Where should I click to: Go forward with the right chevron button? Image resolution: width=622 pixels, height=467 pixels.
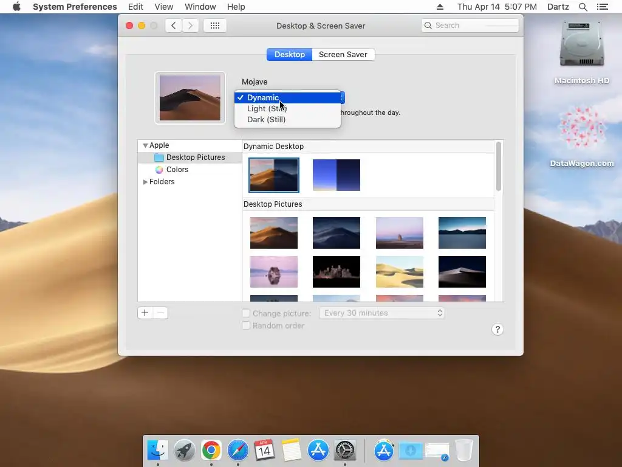coord(190,26)
